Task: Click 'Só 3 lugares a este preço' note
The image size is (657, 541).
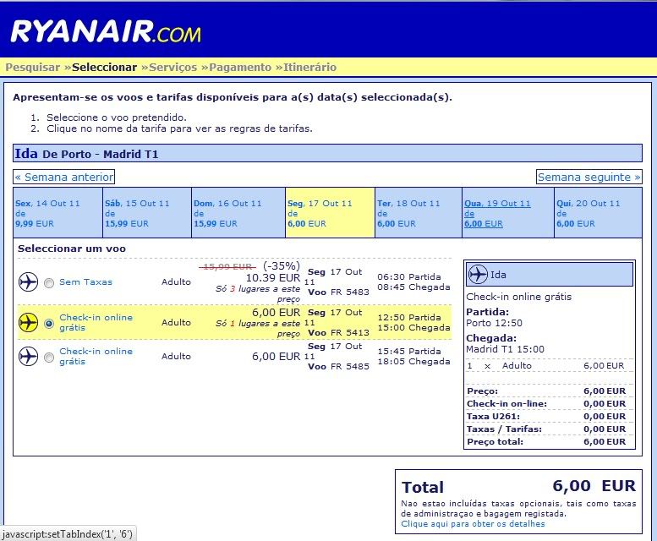Action: (x=258, y=294)
